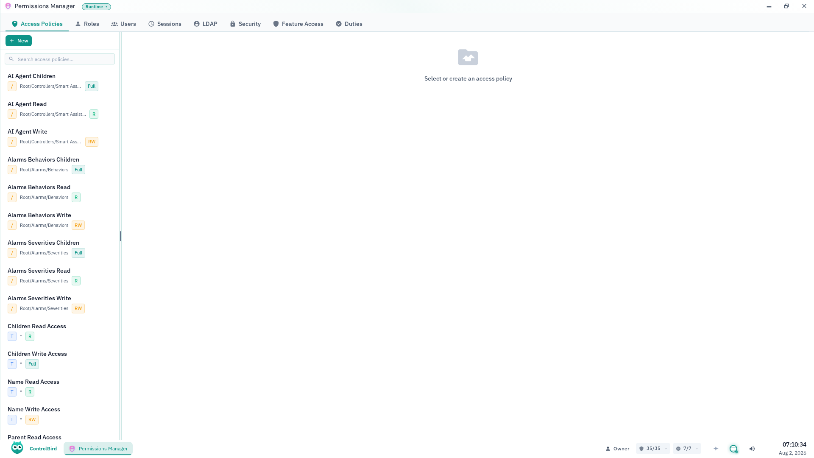
Task: Click the sidebar splitter handle
Action: pyautogui.click(x=120, y=236)
